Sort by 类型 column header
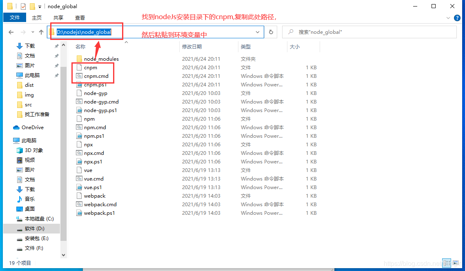This screenshot has width=465, height=271. click(x=245, y=46)
